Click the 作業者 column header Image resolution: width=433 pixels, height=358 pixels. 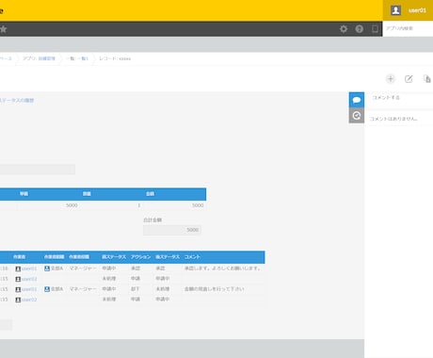tap(19, 257)
